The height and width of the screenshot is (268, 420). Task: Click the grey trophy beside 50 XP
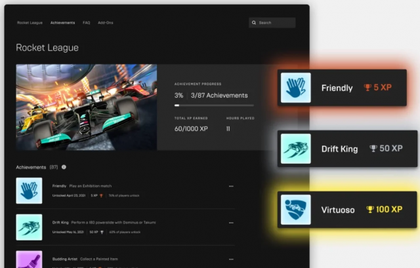pos(373,149)
